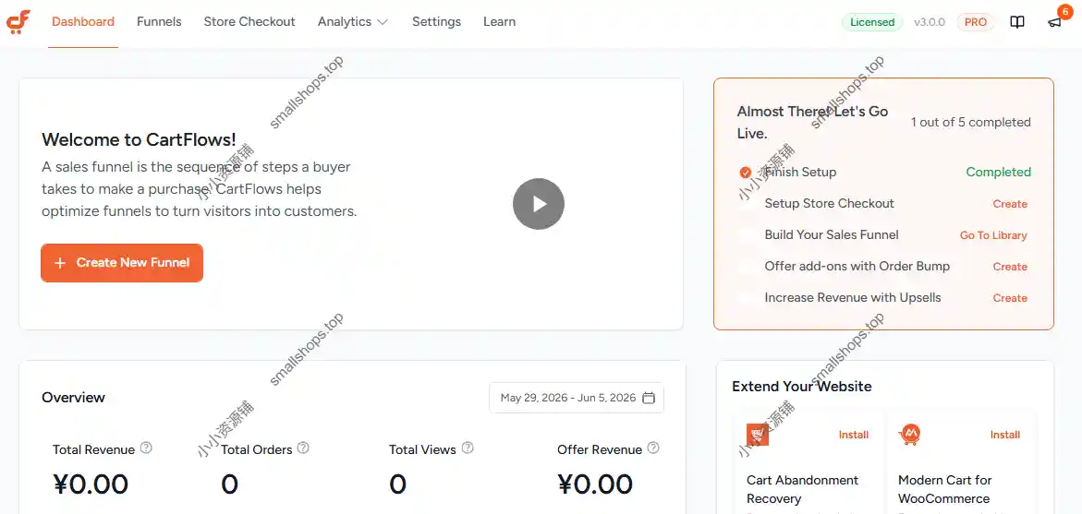Click the Cart Abandonment Recovery title

[x=803, y=489]
